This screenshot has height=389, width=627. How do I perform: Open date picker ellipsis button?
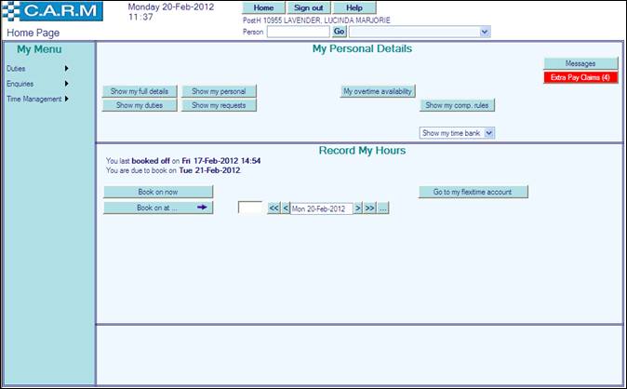(x=383, y=208)
